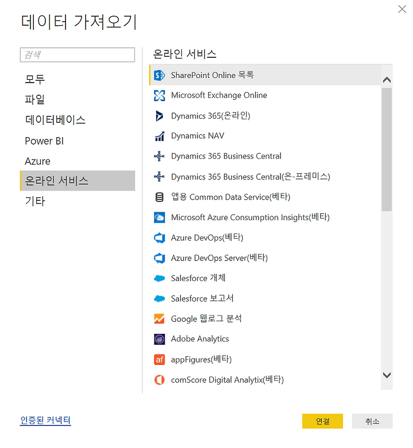Click the Microsoft Exchange Online icon
This screenshot has width=413, height=448.
click(x=159, y=96)
